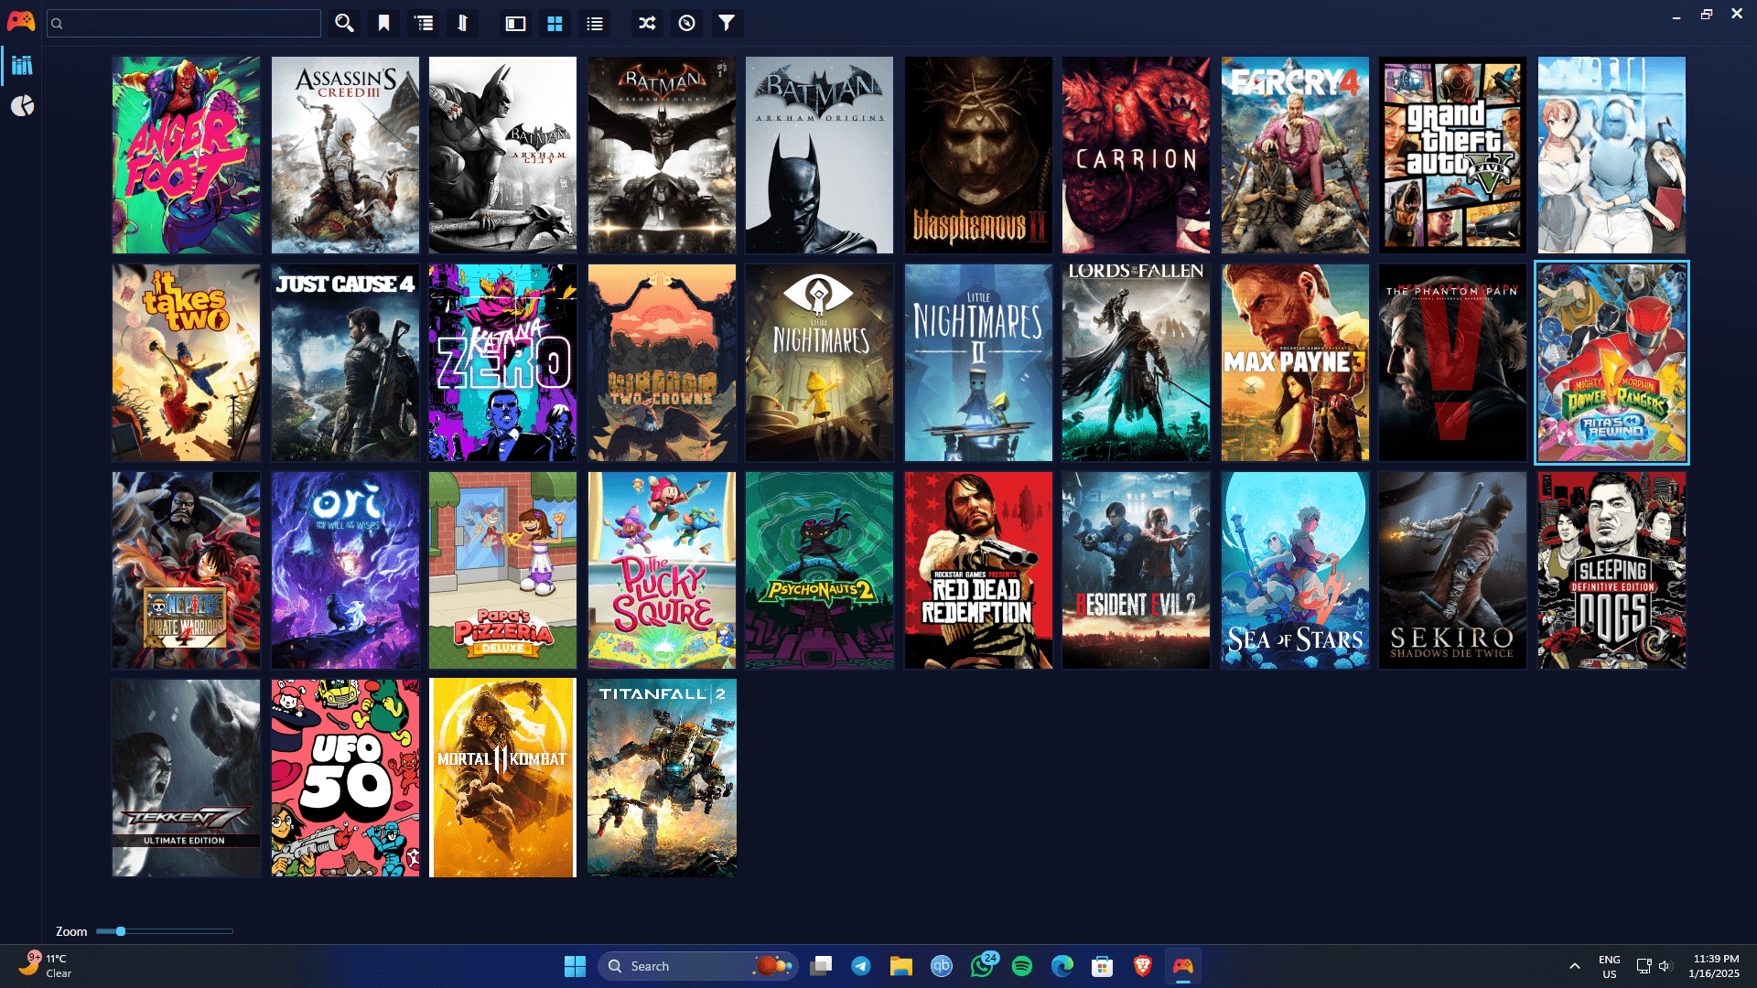
Task: Open the filter panel funnel icon
Action: point(727,23)
